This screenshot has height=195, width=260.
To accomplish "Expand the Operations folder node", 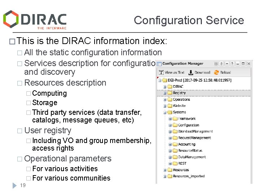I will (165, 100).
